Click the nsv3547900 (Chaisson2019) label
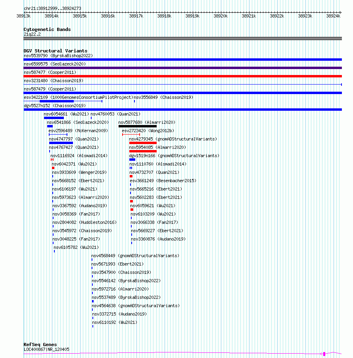 click(121, 272)
